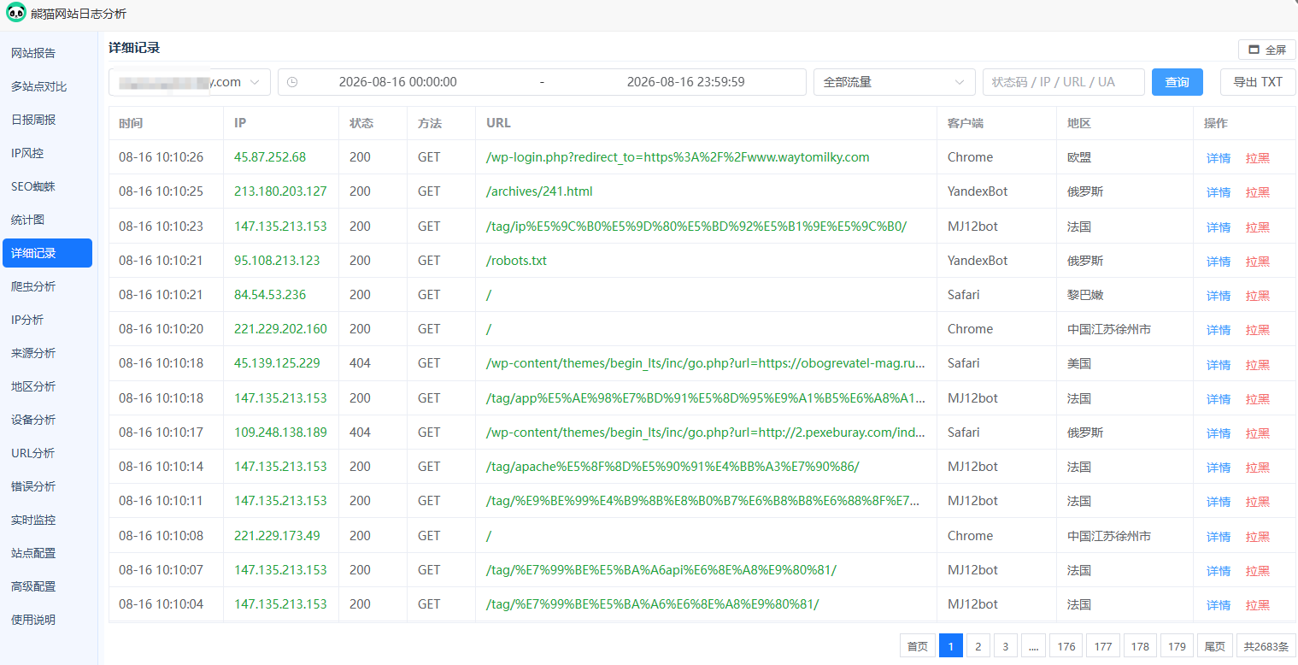The width and height of the screenshot is (1298, 665).
Task: Click the end date 2026-08-16 23:59:59
Action: point(685,82)
